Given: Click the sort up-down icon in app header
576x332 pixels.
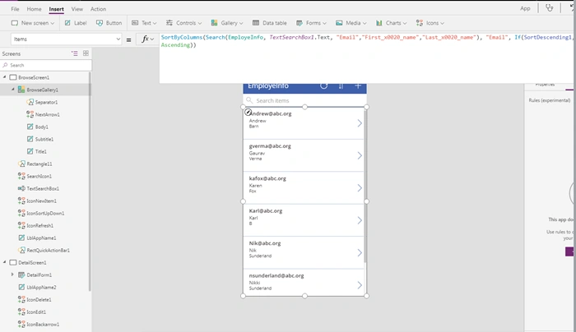Looking at the screenshot, I should click(341, 85).
